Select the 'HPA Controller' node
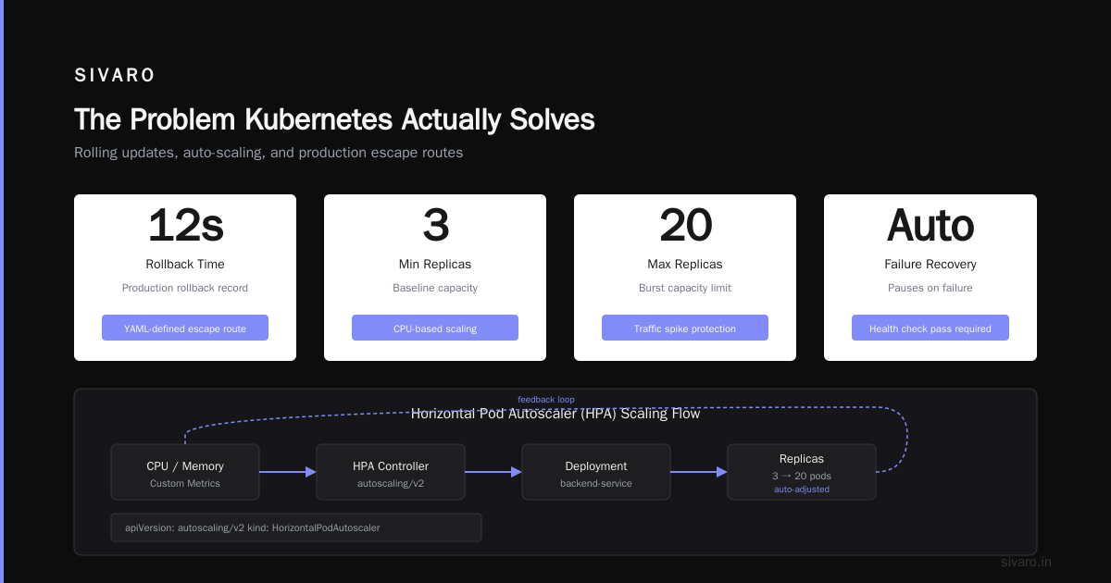Viewport: 1111px width, 583px height. click(391, 472)
